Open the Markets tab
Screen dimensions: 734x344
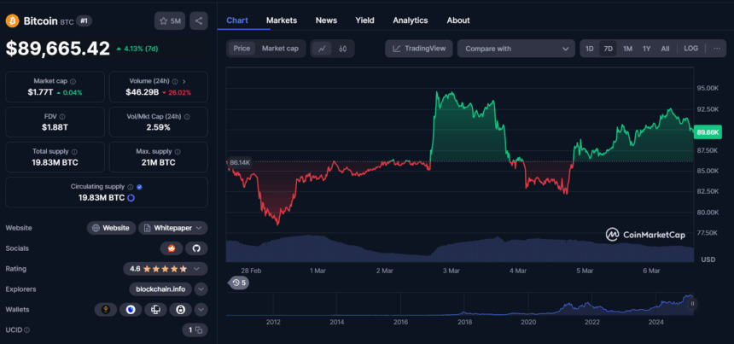point(282,20)
